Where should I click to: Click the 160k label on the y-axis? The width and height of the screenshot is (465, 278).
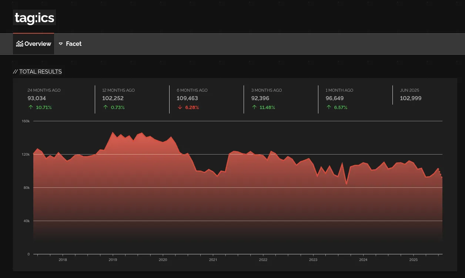click(26, 121)
